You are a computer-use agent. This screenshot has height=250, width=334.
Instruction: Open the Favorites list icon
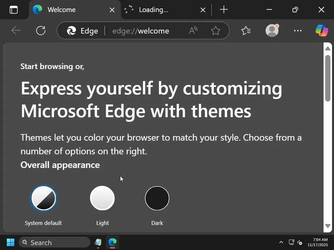point(246,31)
